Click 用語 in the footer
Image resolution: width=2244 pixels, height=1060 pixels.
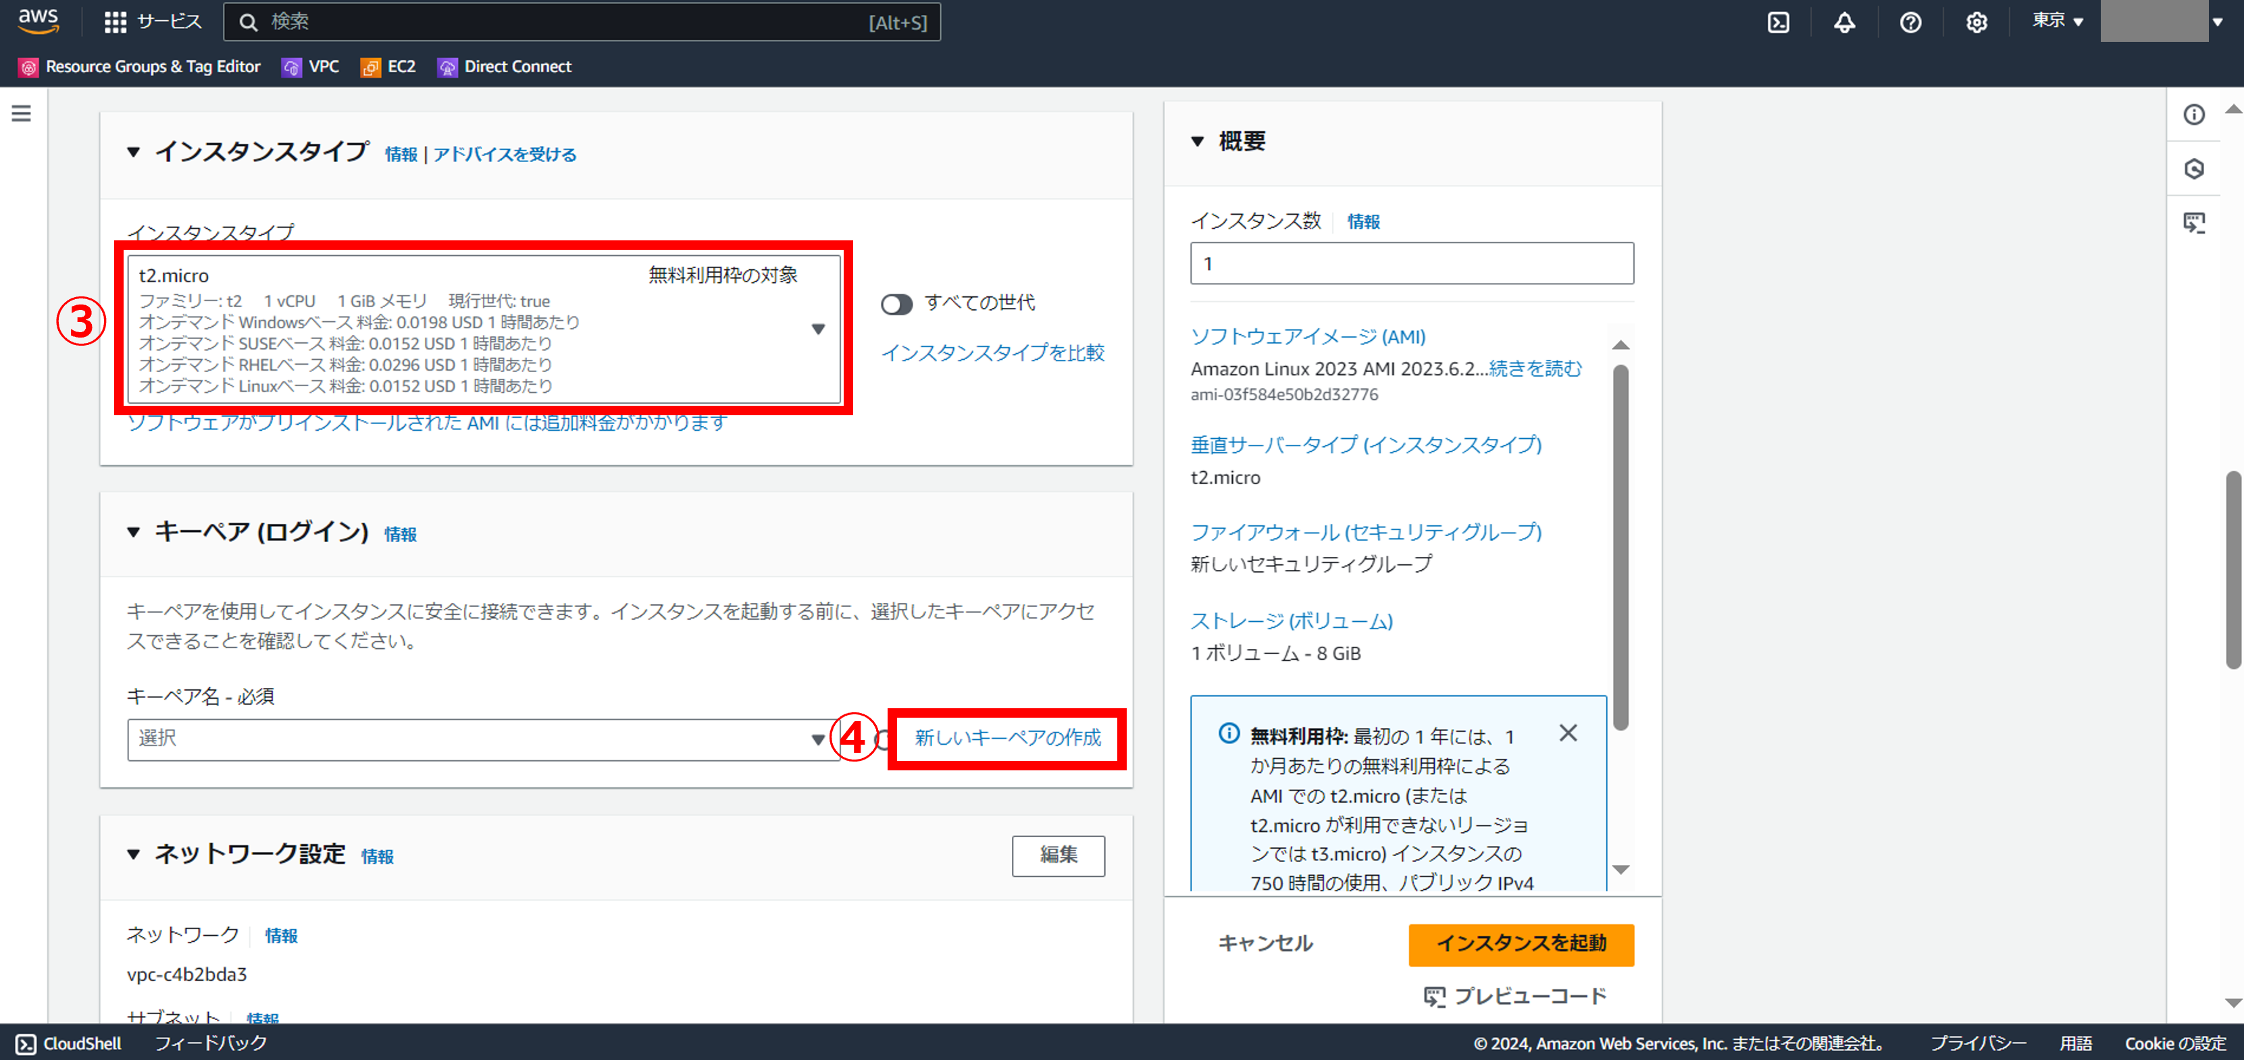coord(2076,1043)
